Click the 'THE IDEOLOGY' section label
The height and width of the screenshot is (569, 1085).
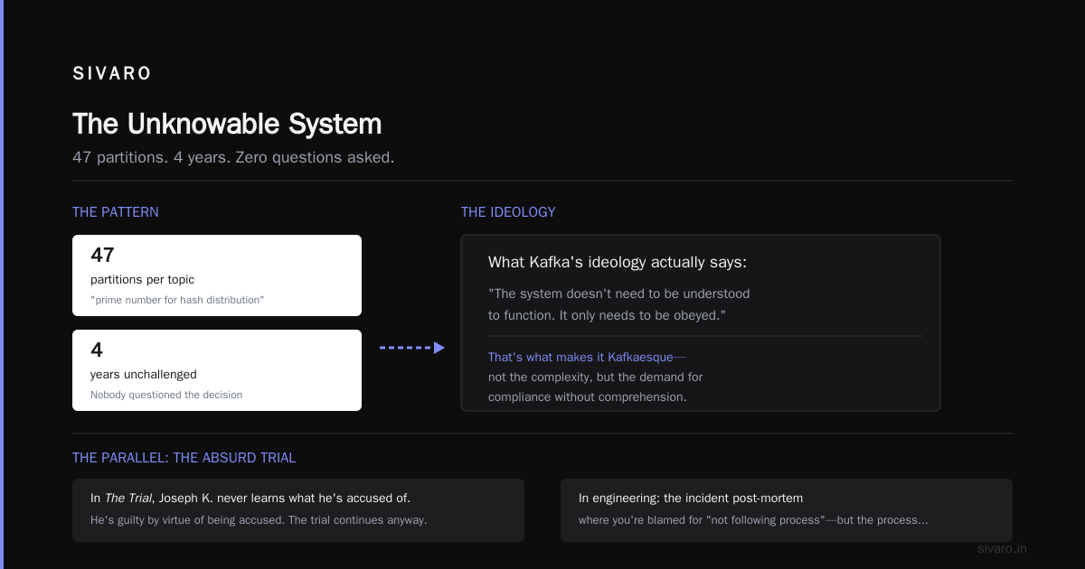508,212
